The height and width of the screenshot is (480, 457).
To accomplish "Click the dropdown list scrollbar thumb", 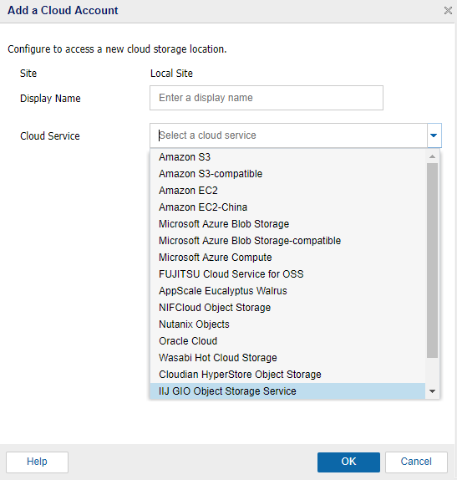I will click(x=432, y=260).
